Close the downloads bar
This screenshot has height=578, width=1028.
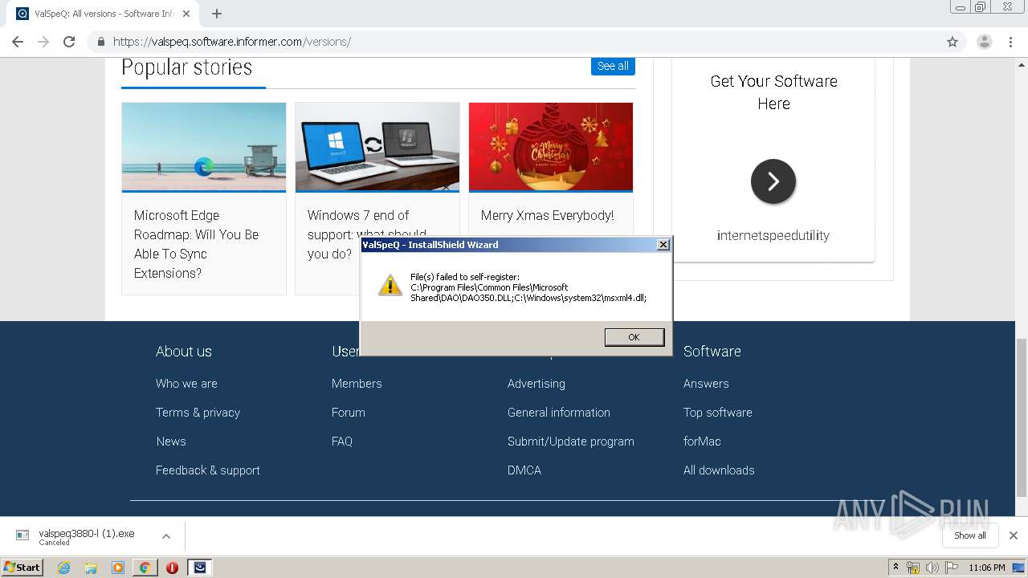tap(1013, 535)
